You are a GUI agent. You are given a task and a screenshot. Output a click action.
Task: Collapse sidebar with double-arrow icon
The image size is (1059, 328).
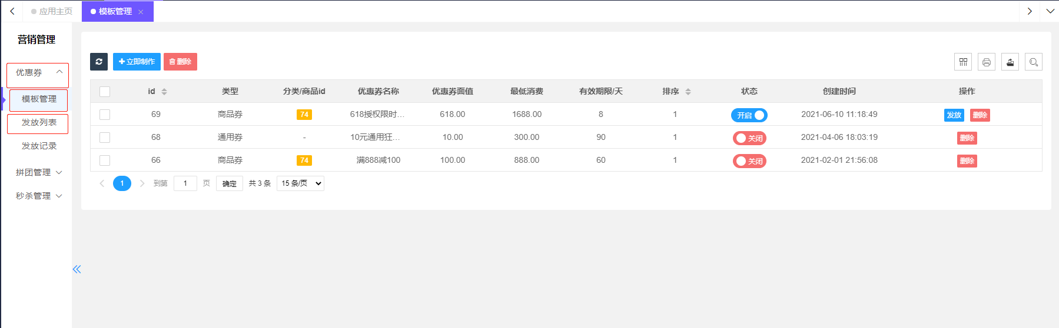point(77,269)
